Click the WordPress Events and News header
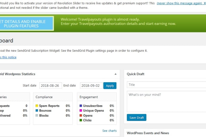The height and width of the screenshot is (137, 206). (148, 133)
